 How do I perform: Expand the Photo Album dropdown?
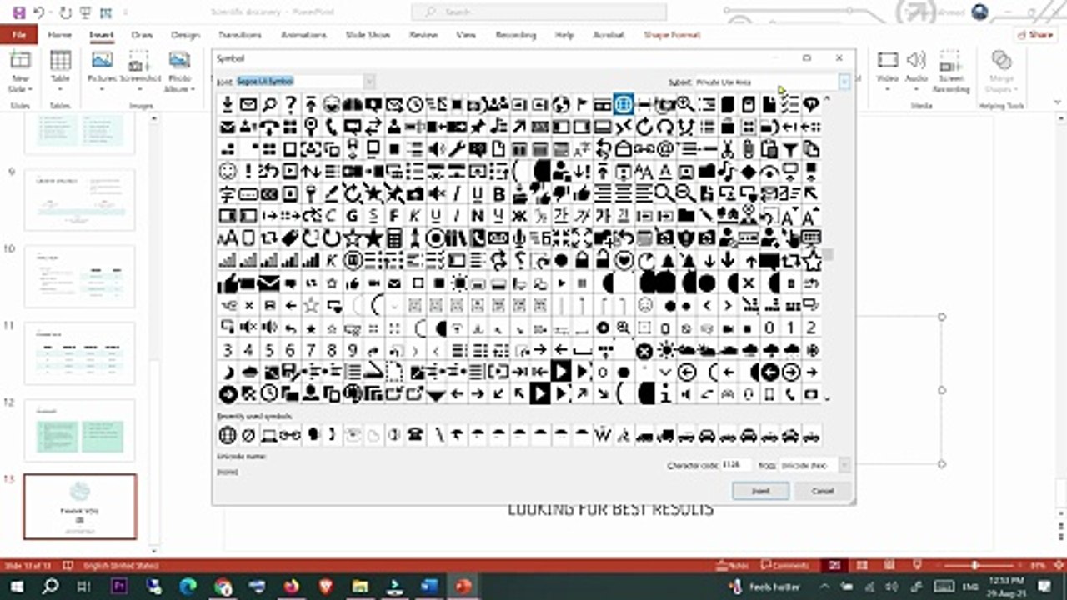(x=178, y=84)
